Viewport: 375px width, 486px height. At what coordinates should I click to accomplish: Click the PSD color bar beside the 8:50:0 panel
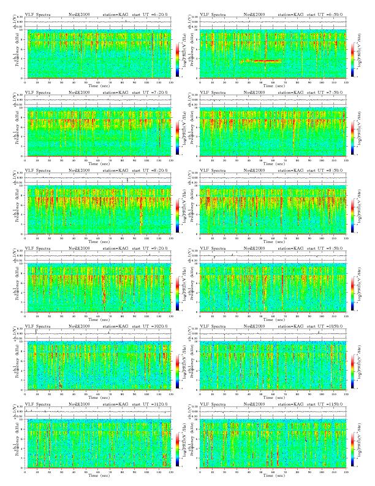[352, 215]
